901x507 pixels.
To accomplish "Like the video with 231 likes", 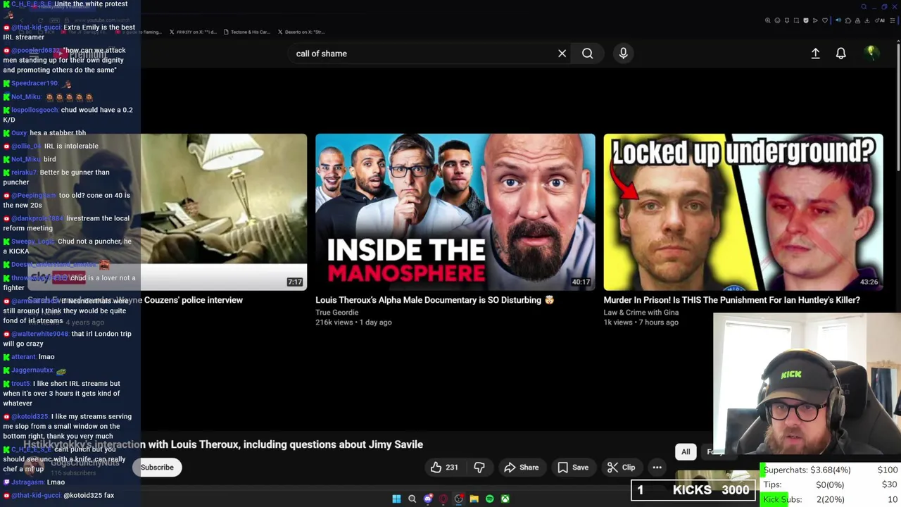I will point(444,467).
